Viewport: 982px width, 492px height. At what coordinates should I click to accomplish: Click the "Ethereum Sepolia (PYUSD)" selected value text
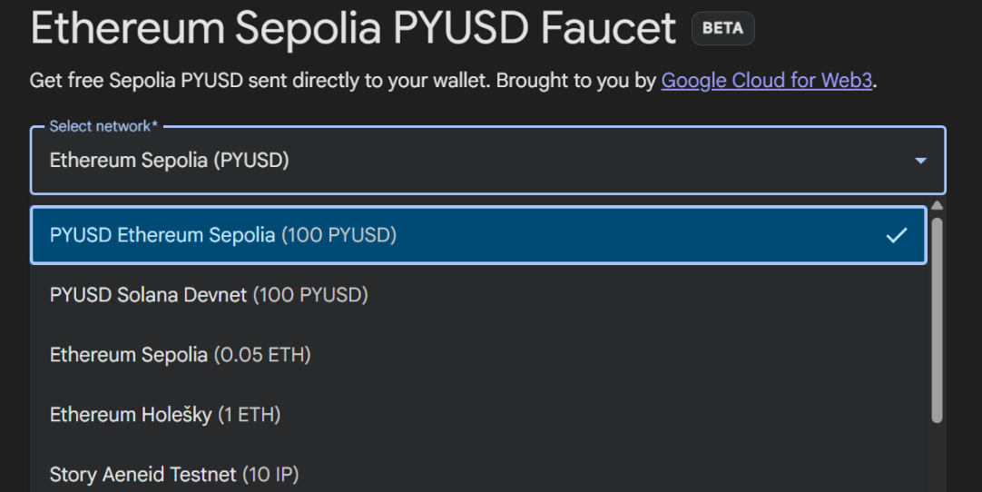coord(169,161)
